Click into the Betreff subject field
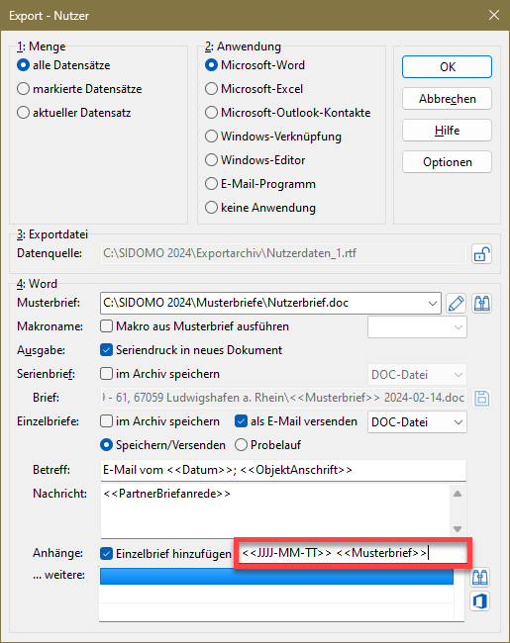 (x=283, y=470)
